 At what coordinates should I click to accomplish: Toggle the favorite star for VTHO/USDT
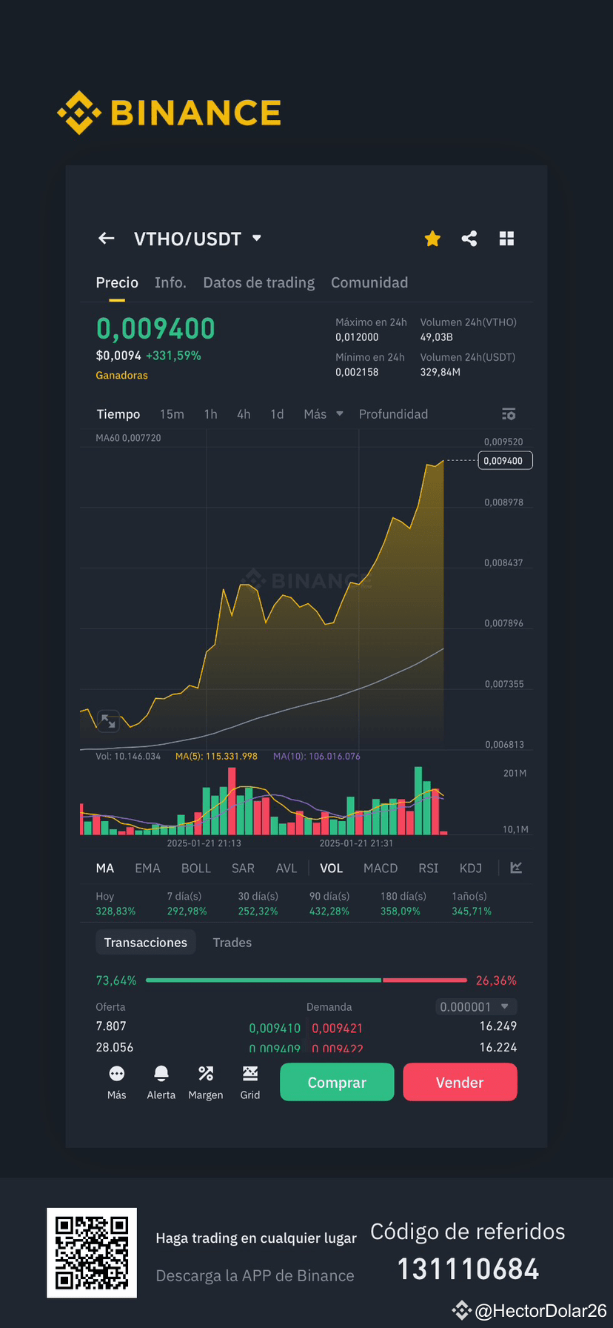[x=432, y=238]
